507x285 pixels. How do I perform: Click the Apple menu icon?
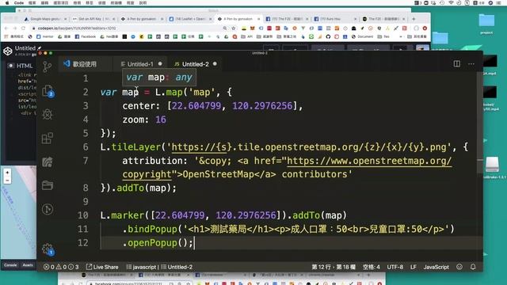(x=7, y=2)
